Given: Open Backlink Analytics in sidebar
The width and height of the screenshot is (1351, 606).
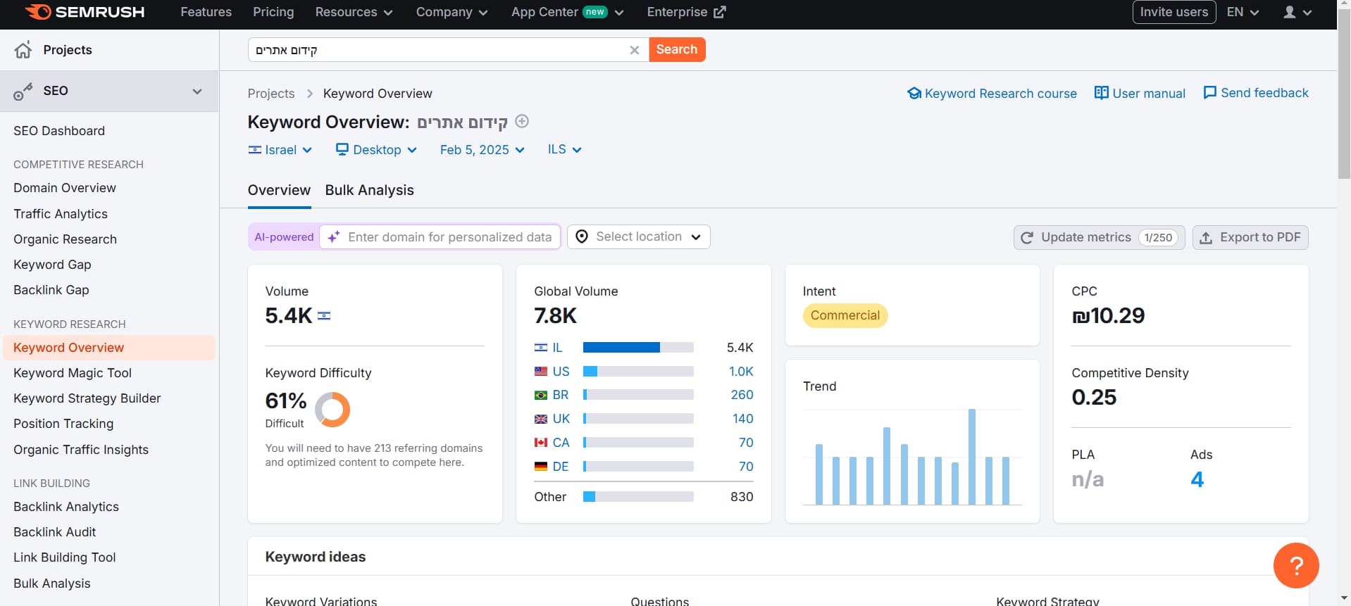Looking at the screenshot, I should [66, 507].
